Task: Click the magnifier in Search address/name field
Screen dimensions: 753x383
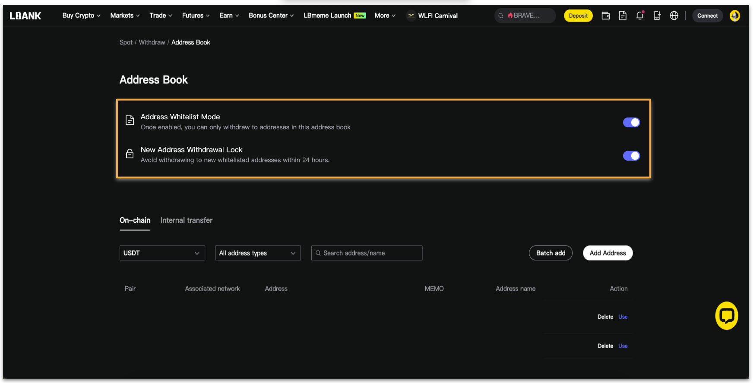Action: (x=318, y=253)
